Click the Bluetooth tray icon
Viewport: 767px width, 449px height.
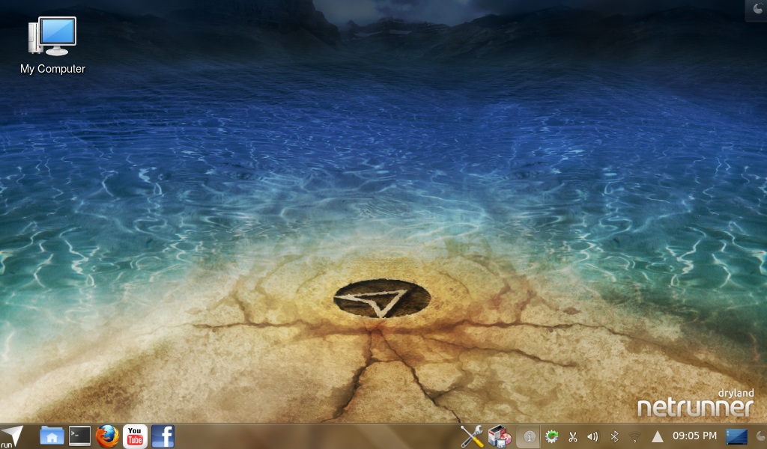614,437
